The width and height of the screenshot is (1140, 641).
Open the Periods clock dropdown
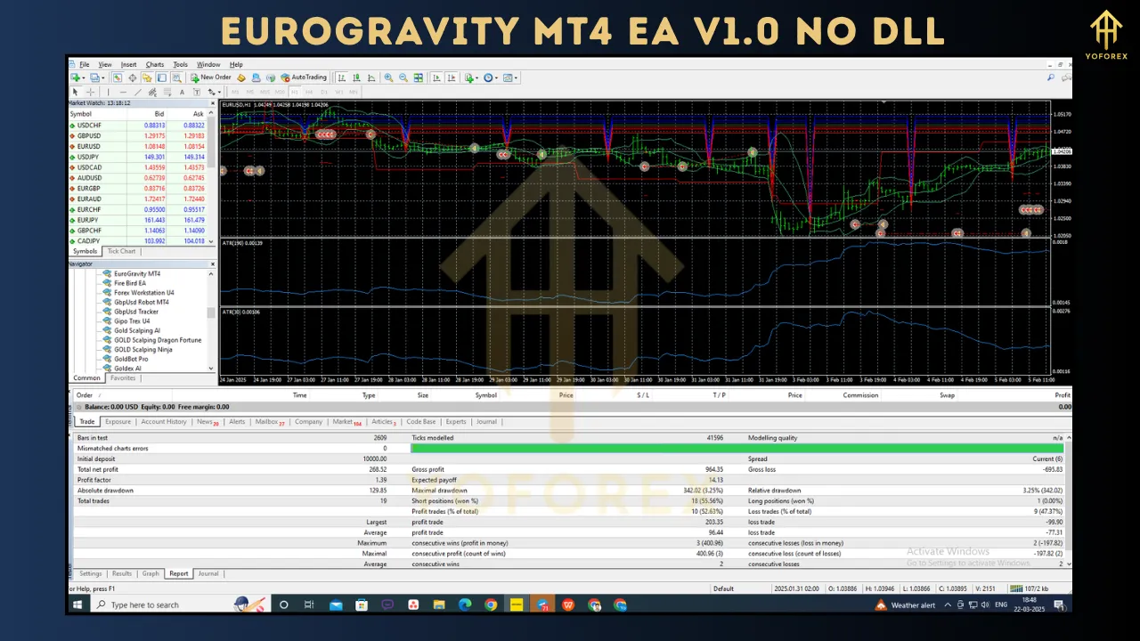[490, 77]
